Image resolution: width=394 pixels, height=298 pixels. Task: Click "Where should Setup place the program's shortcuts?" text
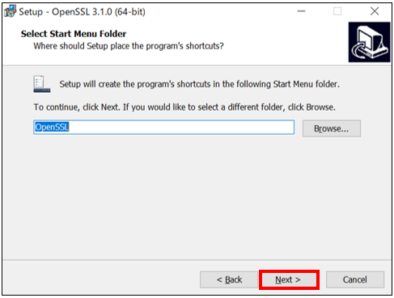tap(129, 46)
